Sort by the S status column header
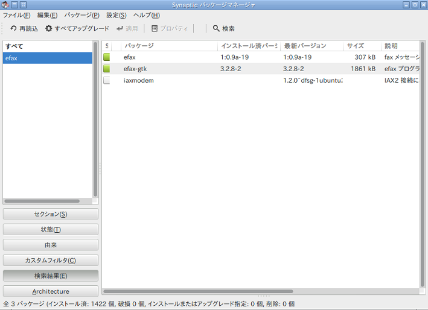 click(x=107, y=46)
